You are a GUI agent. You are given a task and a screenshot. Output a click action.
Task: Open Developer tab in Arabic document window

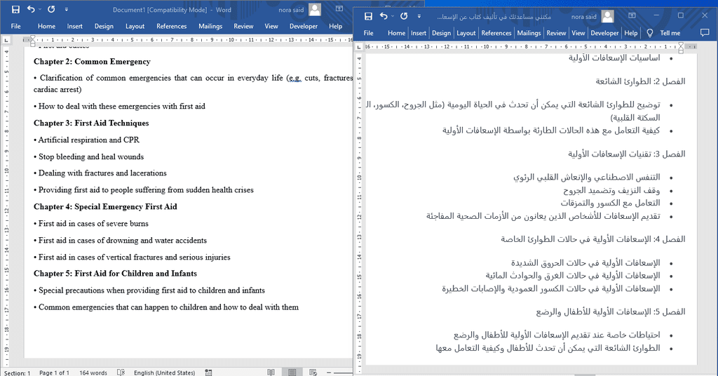605,33
